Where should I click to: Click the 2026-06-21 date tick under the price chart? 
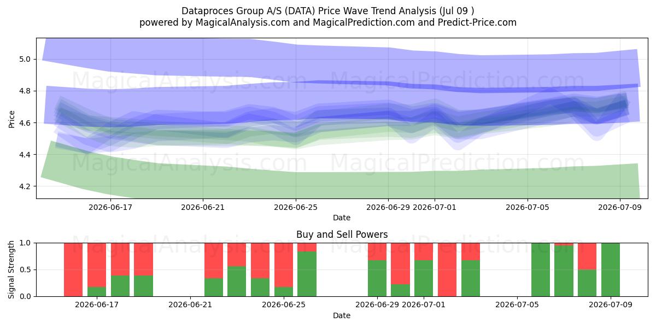tap(203, 207)
